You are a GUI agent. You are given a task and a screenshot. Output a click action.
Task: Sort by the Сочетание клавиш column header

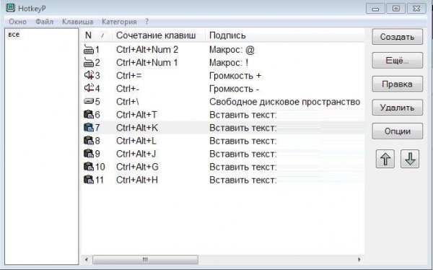159,35
